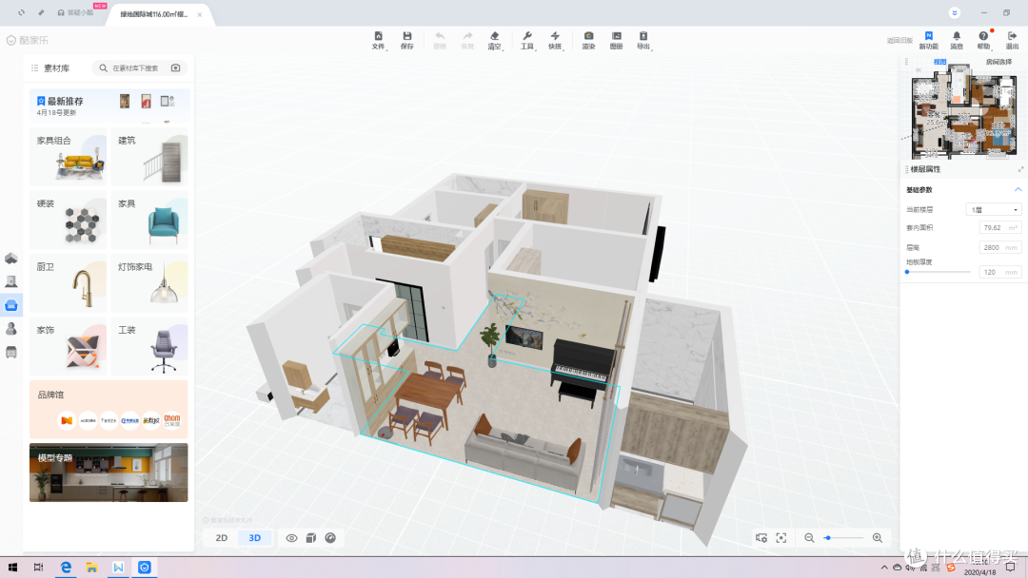The image size is (1028, 578).
Task: Click the 退出 (Exit) icon
Action: pyautogui.click(x=1012, y=41)
